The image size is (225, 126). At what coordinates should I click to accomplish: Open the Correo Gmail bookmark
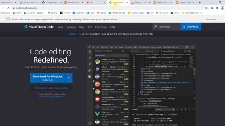pos(102,13)
